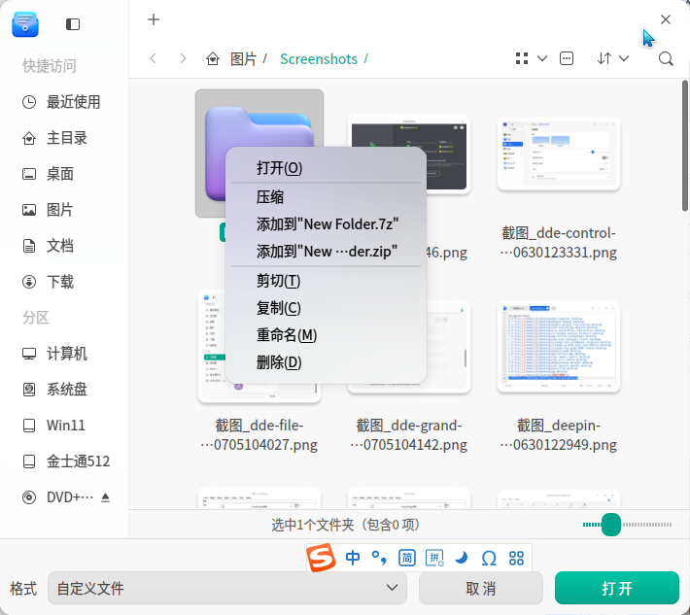Screen dimensions: 690x615
Task: Open IME toolbox grid icon
Action: (516, 559)
